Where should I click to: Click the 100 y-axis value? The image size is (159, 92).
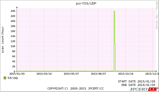[13, 46]
